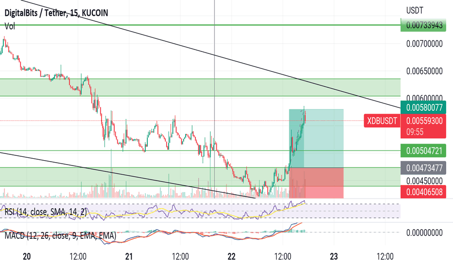Click the date label 22 on time axis
Viewport: 453px width, 267px height.
click(x=231, y=256)
